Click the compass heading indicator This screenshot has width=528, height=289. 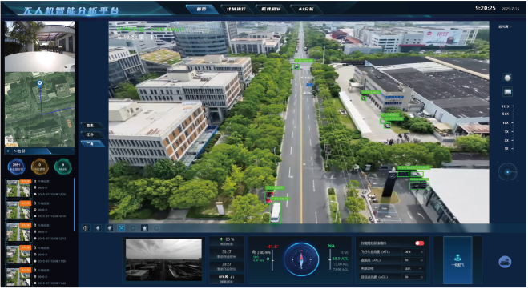coord(301,259)
